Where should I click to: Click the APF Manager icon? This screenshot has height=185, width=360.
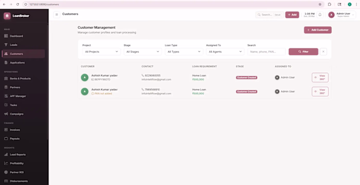click(x=6, y=96)
